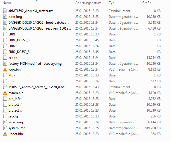The image size is (171, 142).
Task: Click the 15.744 KB size of expdb
Action: 153,58
